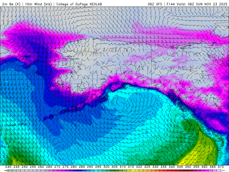Viewport: 229px width, 172px height.
Task: Click the 275 label on the color scale
Action: pyautogui.click(x=66, y=167)
